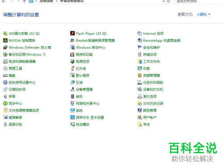Open the 电源选项 icon
Image resolution: width=224 pixels, height=168 pixels.
point(73,61)
